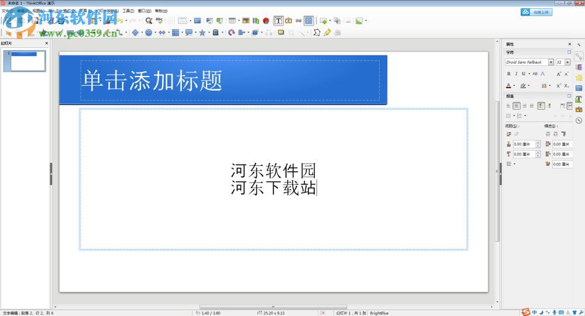Open the gallery sidebar icon
The image size is (585, 316).
click(579, 110)
